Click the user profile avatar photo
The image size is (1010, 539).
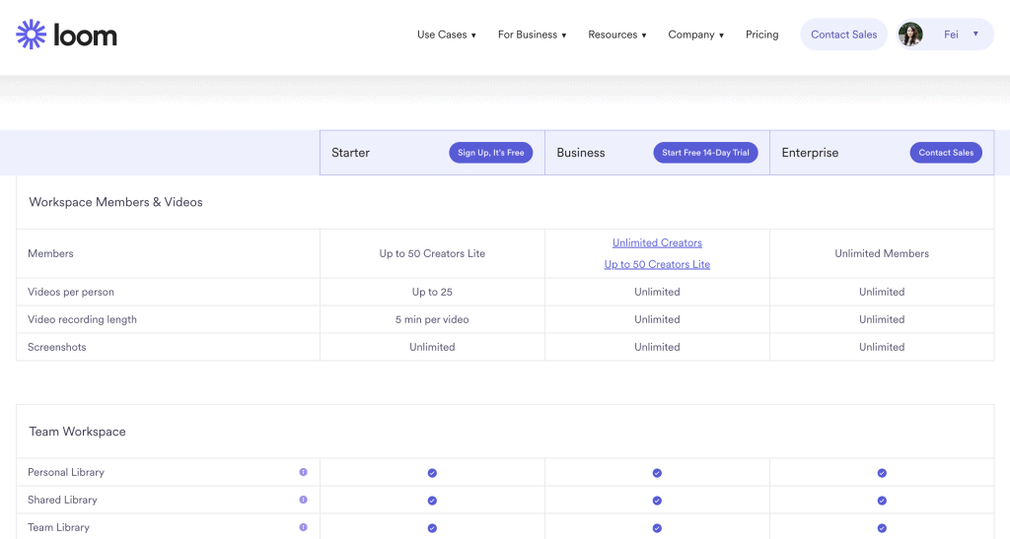[910, 34]
